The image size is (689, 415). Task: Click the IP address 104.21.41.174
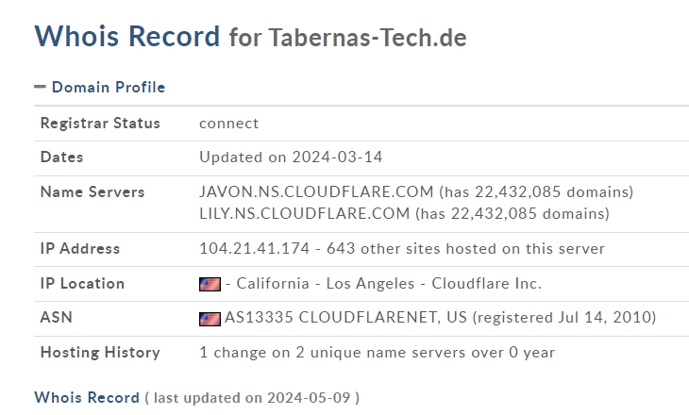[255, 249]
